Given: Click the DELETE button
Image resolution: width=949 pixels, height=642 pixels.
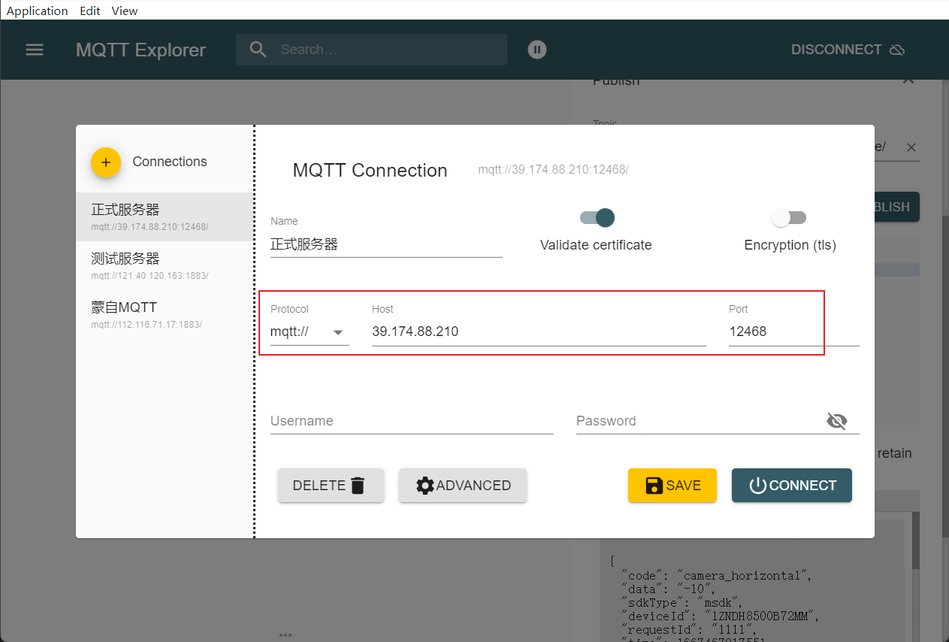Looking at the screenshot, I should tap(331, 486).
